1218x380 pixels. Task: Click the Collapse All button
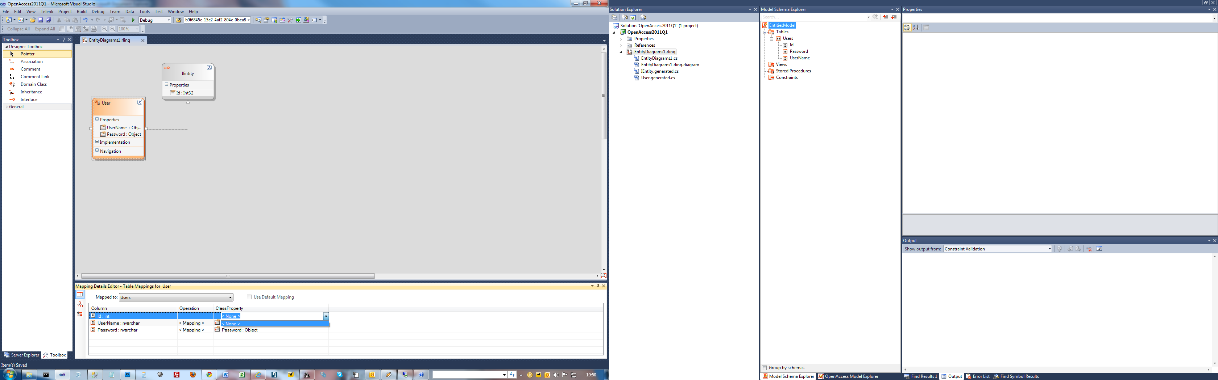[18, 29]
